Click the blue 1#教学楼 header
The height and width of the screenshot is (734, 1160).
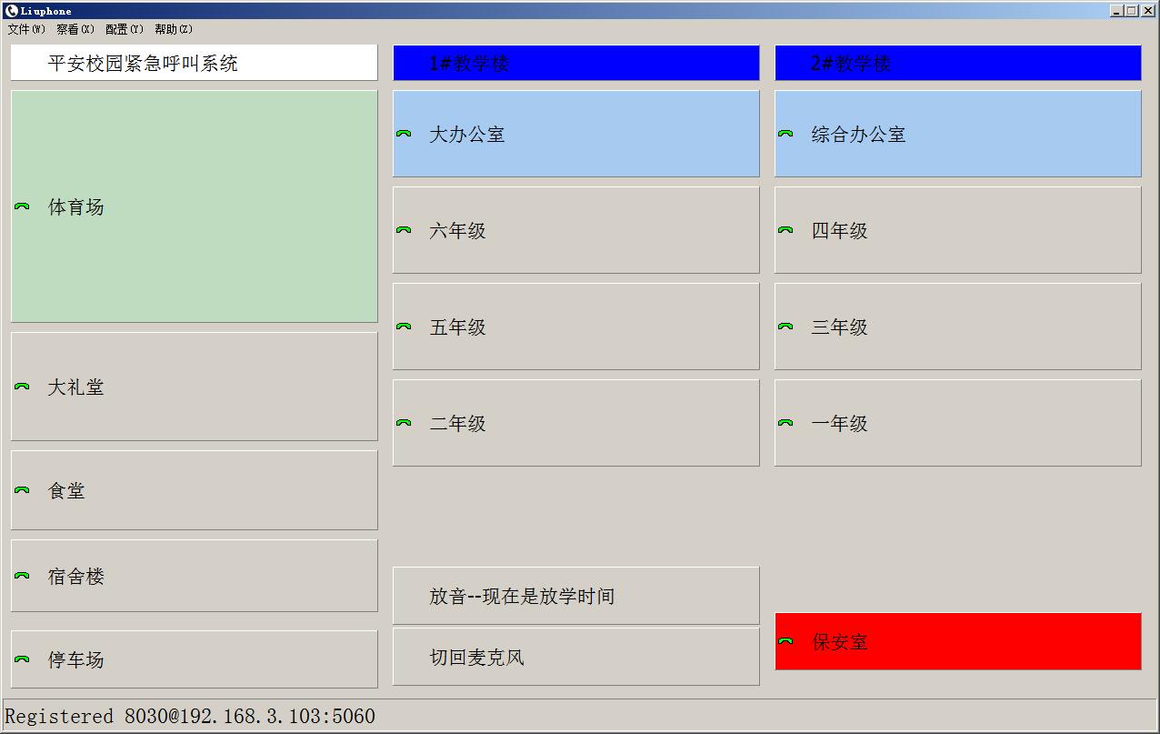click(576, 63)
